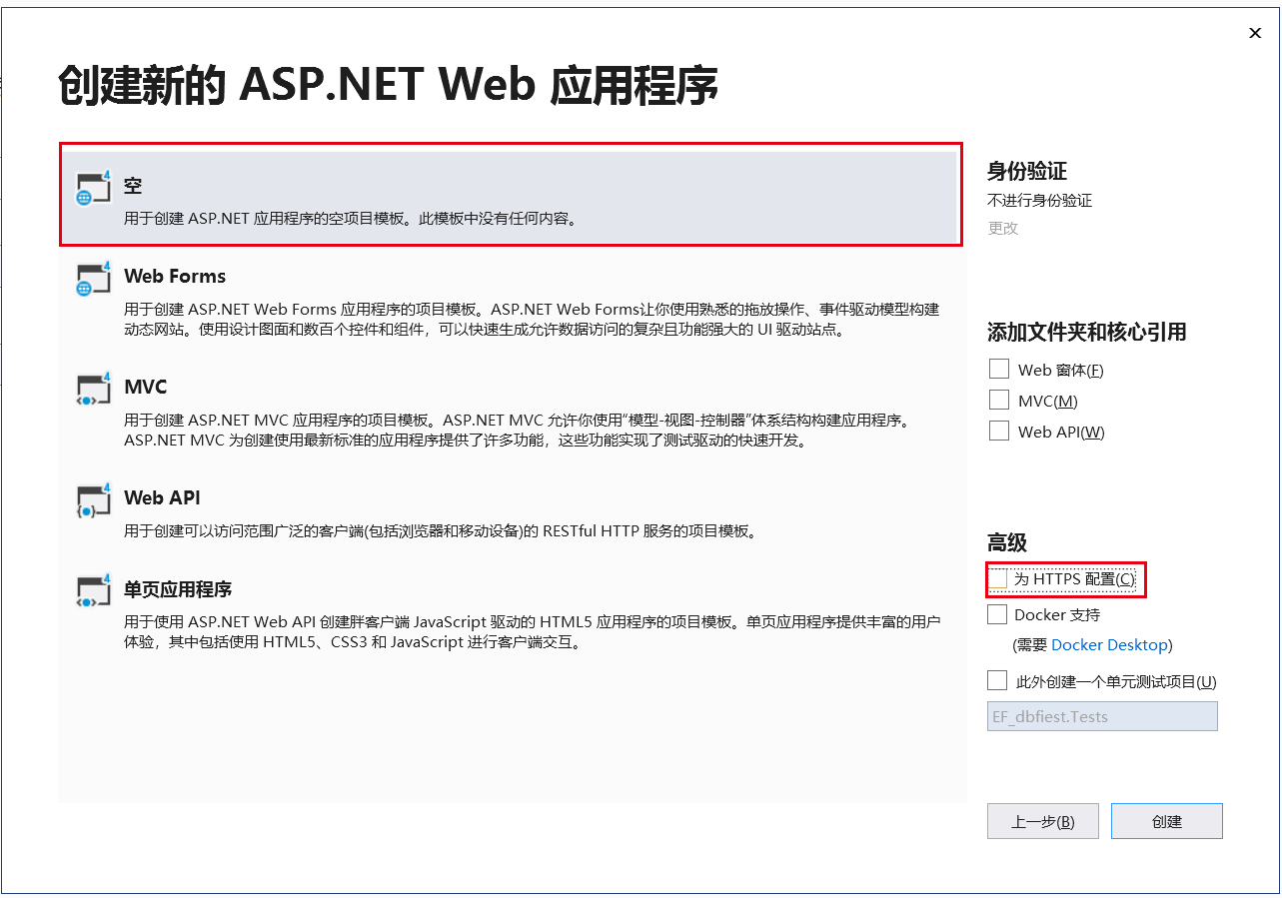Image resolution: width=1282 pixels, height=898 pixels.
Task: Close the dialog with the X button
Action: click(1255, 33)
